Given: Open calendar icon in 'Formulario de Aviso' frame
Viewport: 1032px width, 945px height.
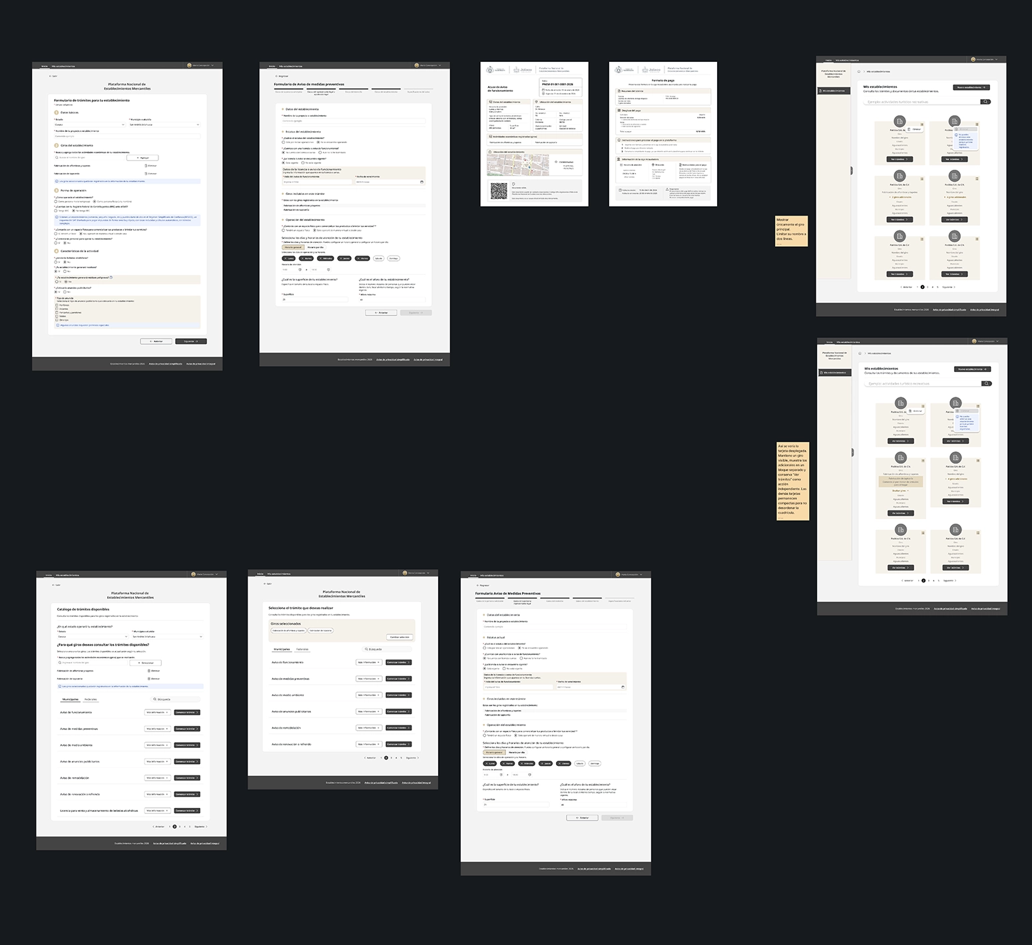Looking at the screenshot, I should 421,182.
